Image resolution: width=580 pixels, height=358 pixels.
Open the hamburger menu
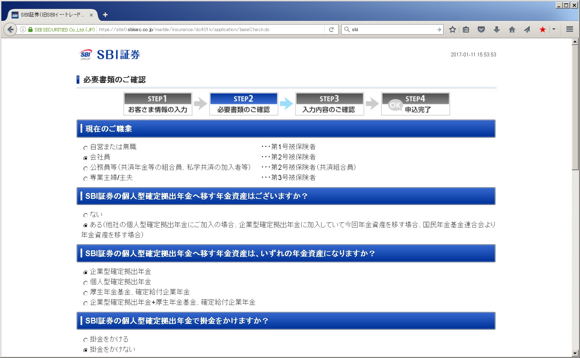click(569, 29)
